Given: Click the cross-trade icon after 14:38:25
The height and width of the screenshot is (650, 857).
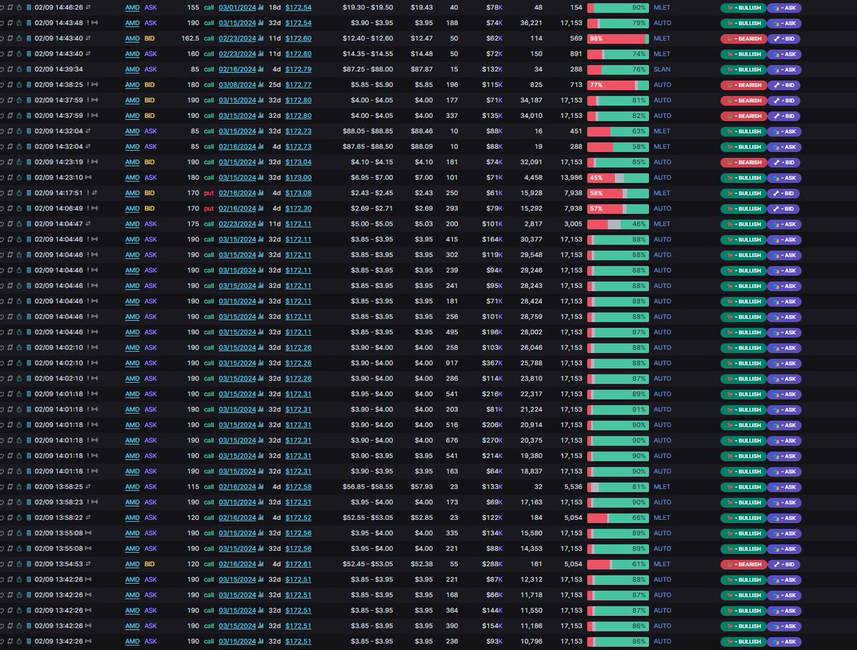Looking at the screenshot, I should pyautogui.click(x=94, y=84).
